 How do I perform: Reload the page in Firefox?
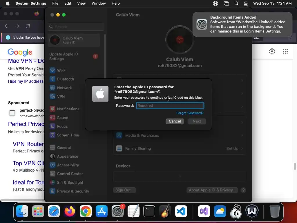click(28, 26)
